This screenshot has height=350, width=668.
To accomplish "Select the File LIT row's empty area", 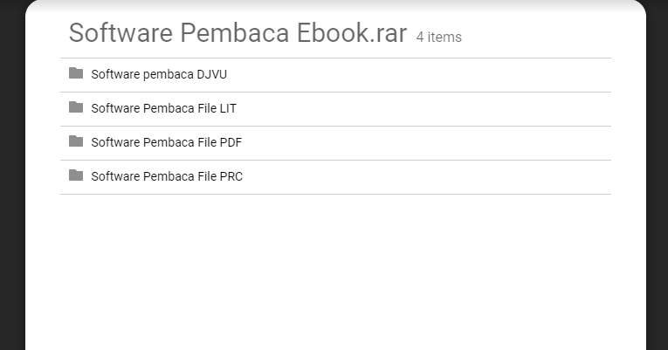I will pos(424,109).
